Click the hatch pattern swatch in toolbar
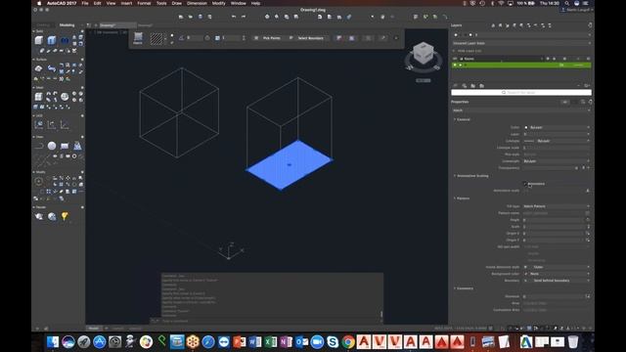Image resolution: width=626 pixels, height=352 pixels. [156, 38]
